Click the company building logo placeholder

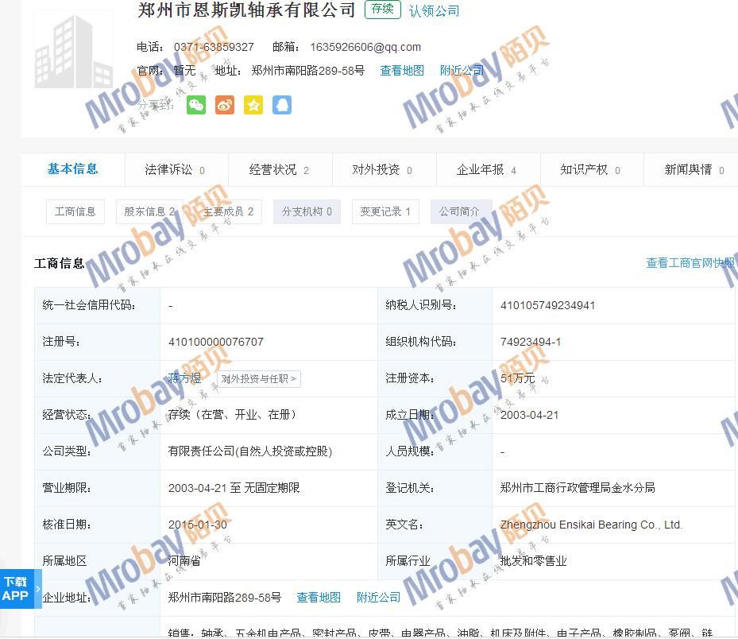coord(74,49)
